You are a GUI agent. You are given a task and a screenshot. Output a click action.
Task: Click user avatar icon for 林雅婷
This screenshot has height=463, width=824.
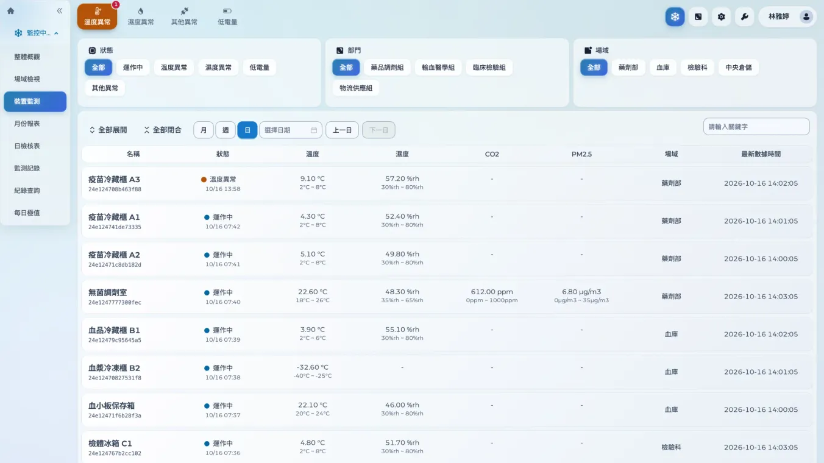(x=806, y=17)
